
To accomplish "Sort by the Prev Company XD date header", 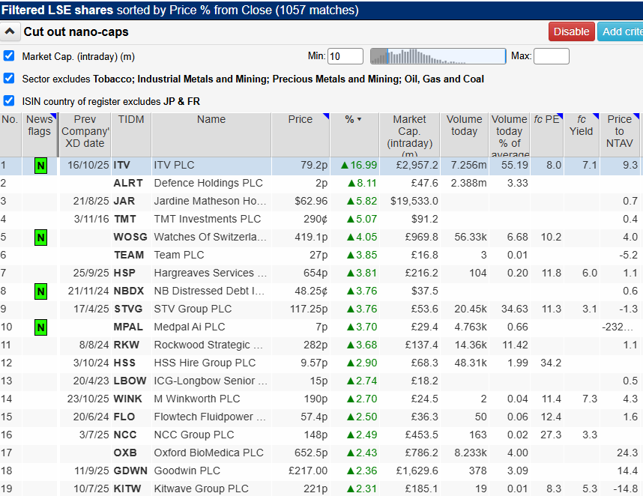I will [x=85, y=135].
